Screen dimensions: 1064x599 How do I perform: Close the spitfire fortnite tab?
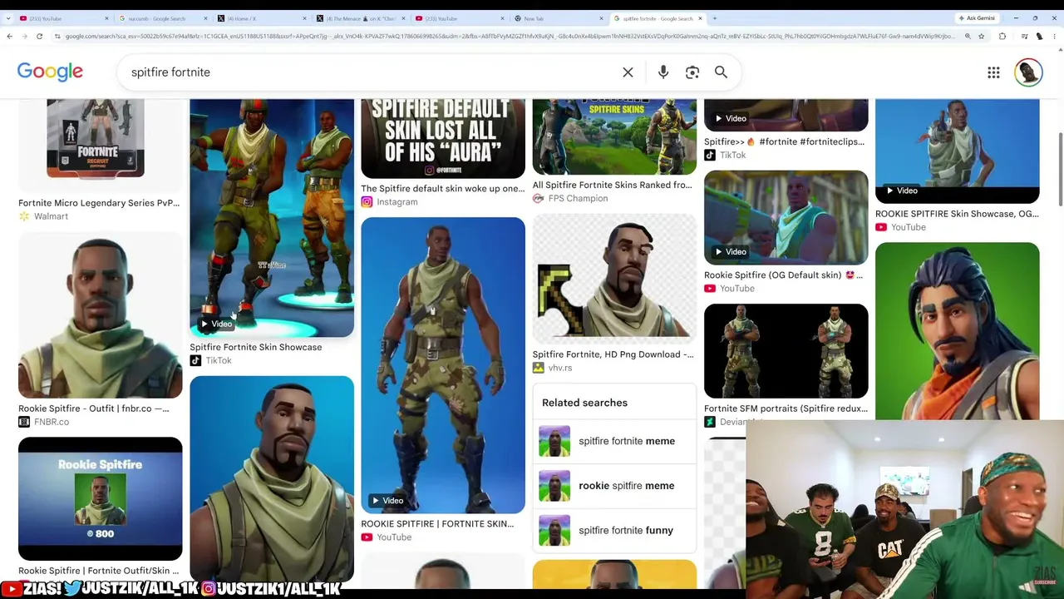700,17
